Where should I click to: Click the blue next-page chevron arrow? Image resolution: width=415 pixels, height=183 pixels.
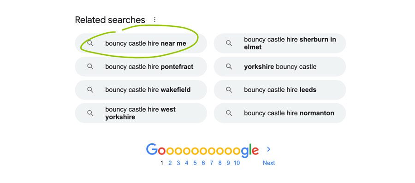coord(269,149)
